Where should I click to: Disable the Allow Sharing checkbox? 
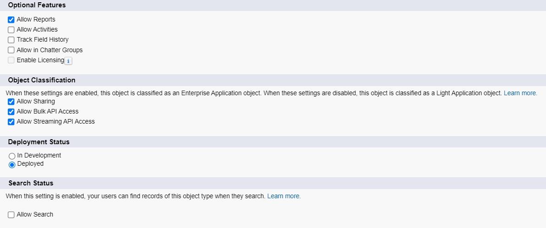tap(11, 102)
